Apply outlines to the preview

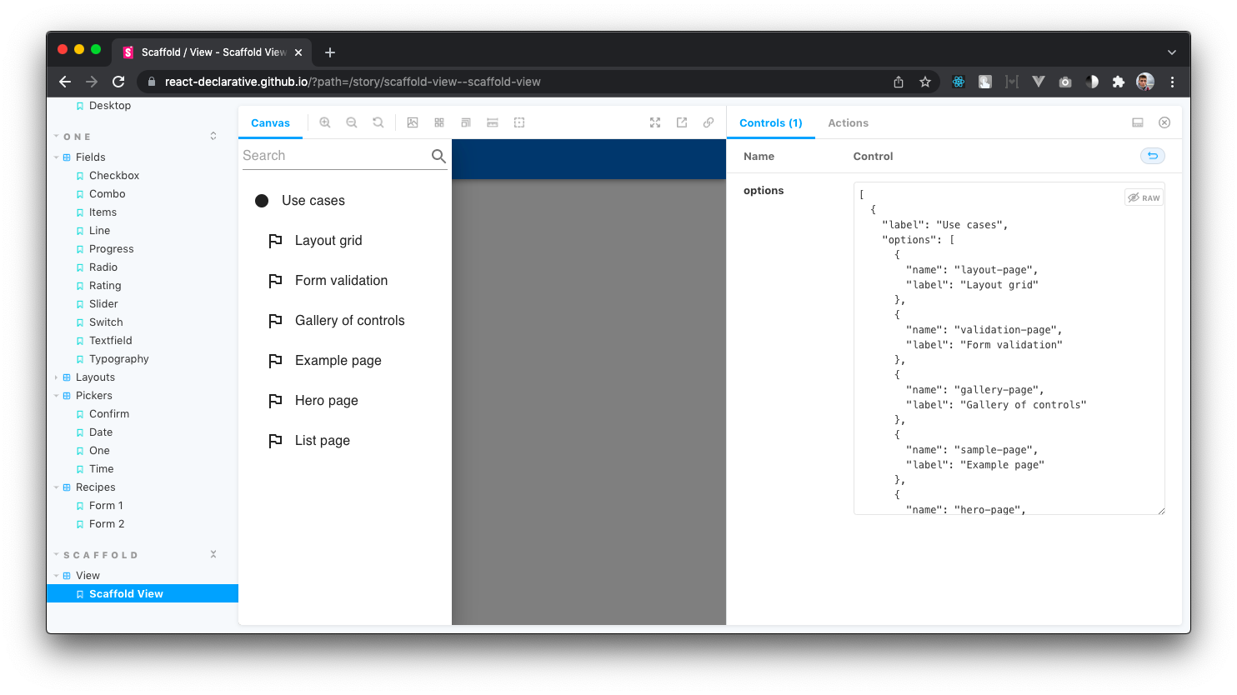point(519,122)
